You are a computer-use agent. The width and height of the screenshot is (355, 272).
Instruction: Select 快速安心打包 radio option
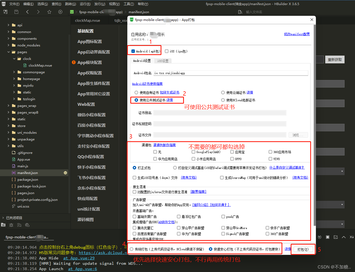coord(210,249)
